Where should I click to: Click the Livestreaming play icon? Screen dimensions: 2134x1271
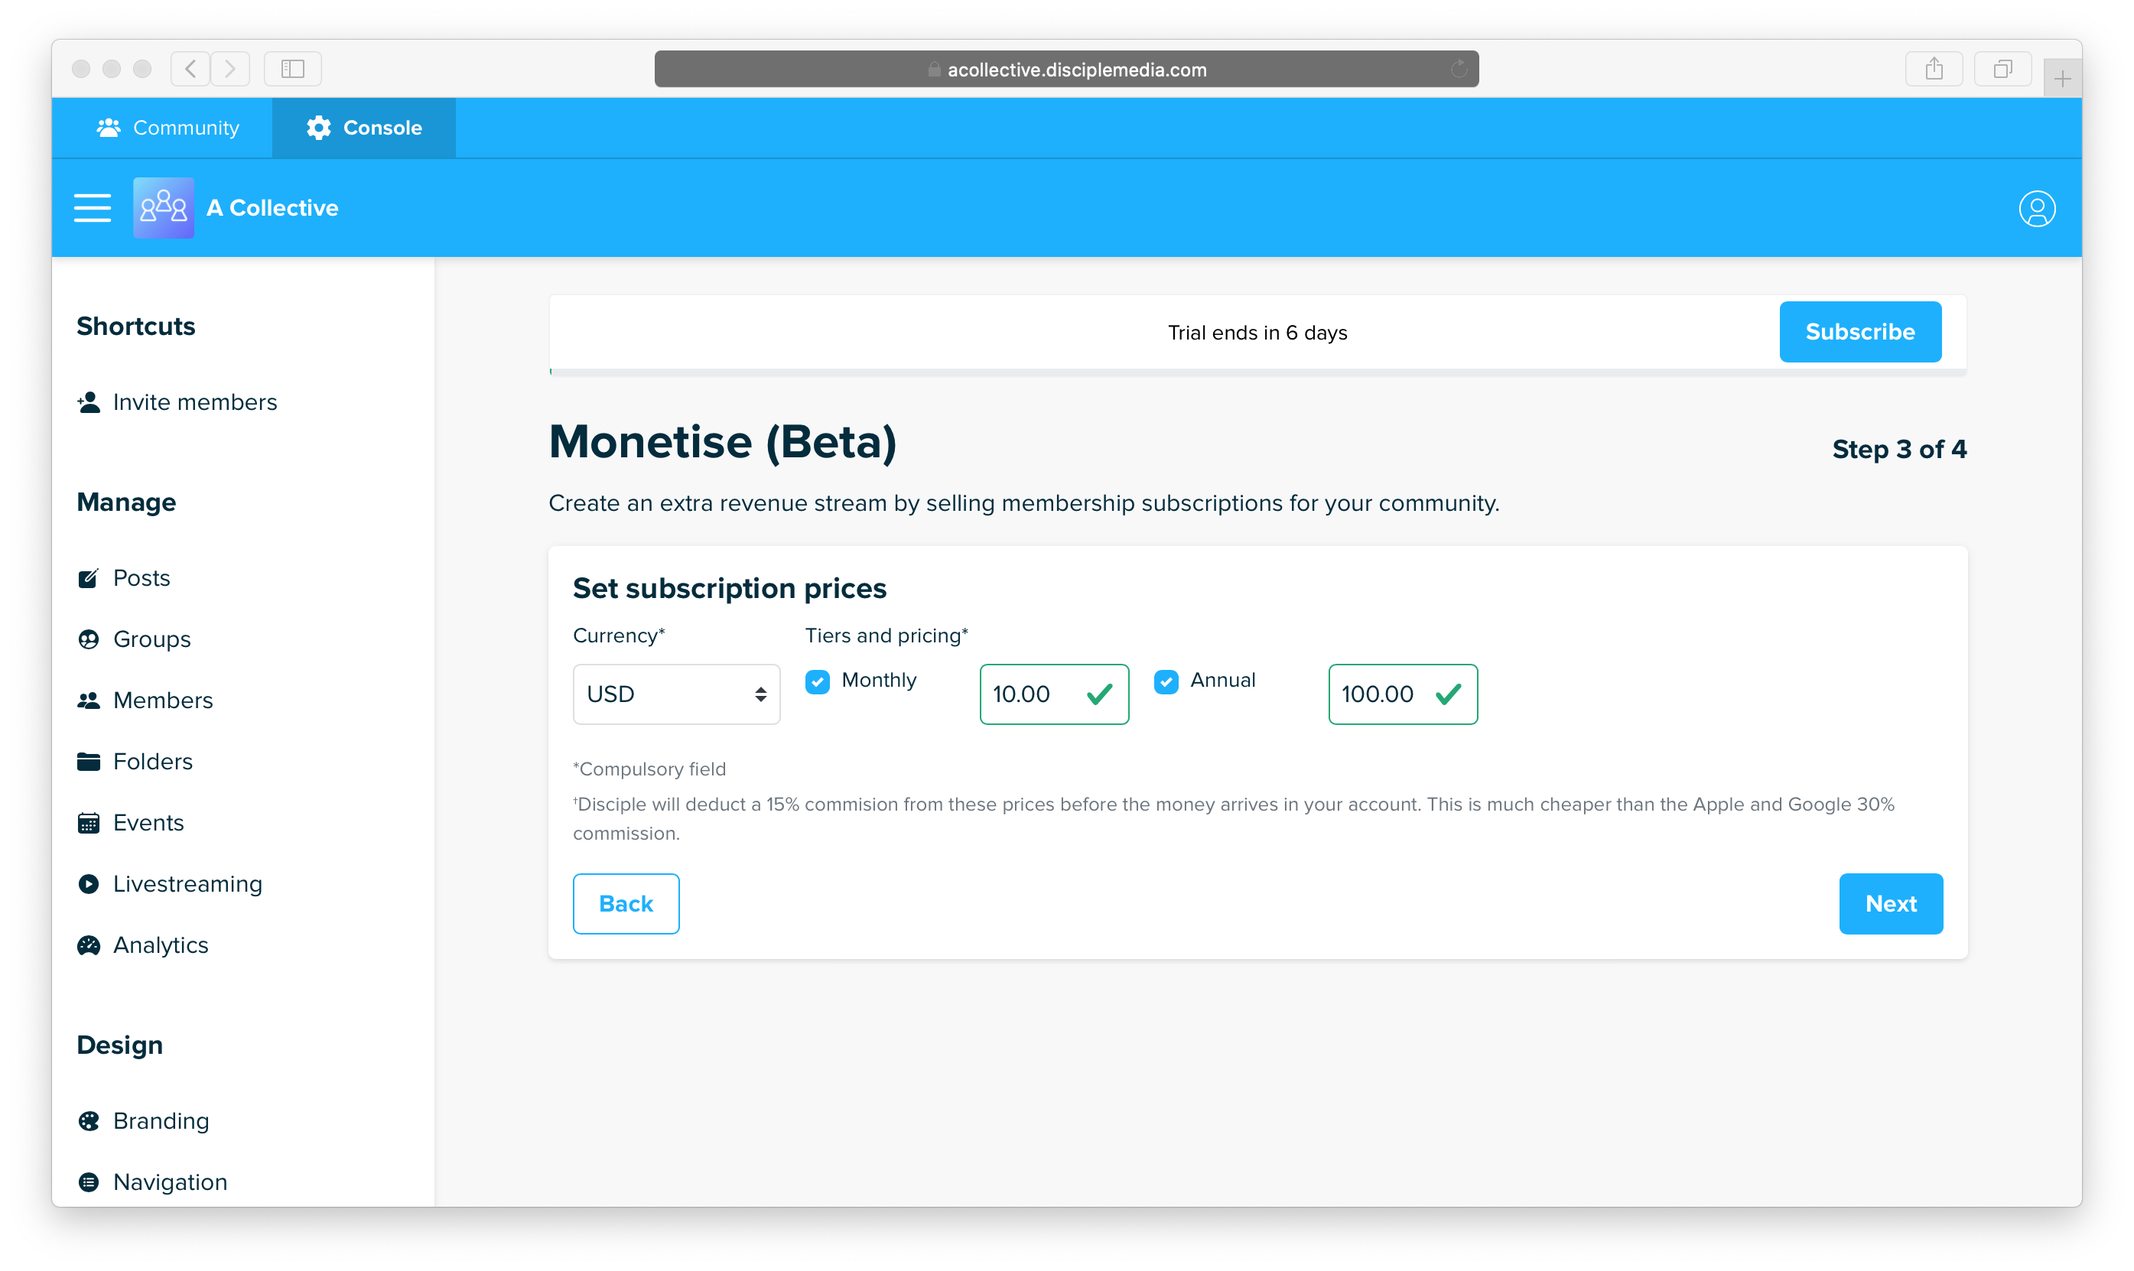click(x=88, y=884)
